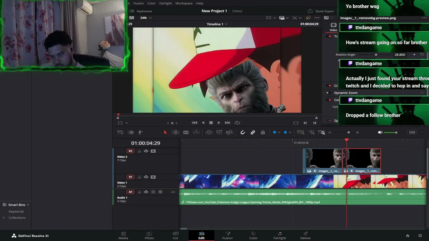429x241 pixels.
Task: Click the timeline zoom out minus icon
Action: pyautogui.click(x=330, y=133)
